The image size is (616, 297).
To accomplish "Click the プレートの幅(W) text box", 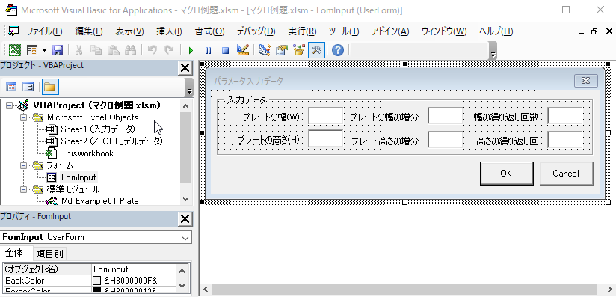I will pos(326,116).
